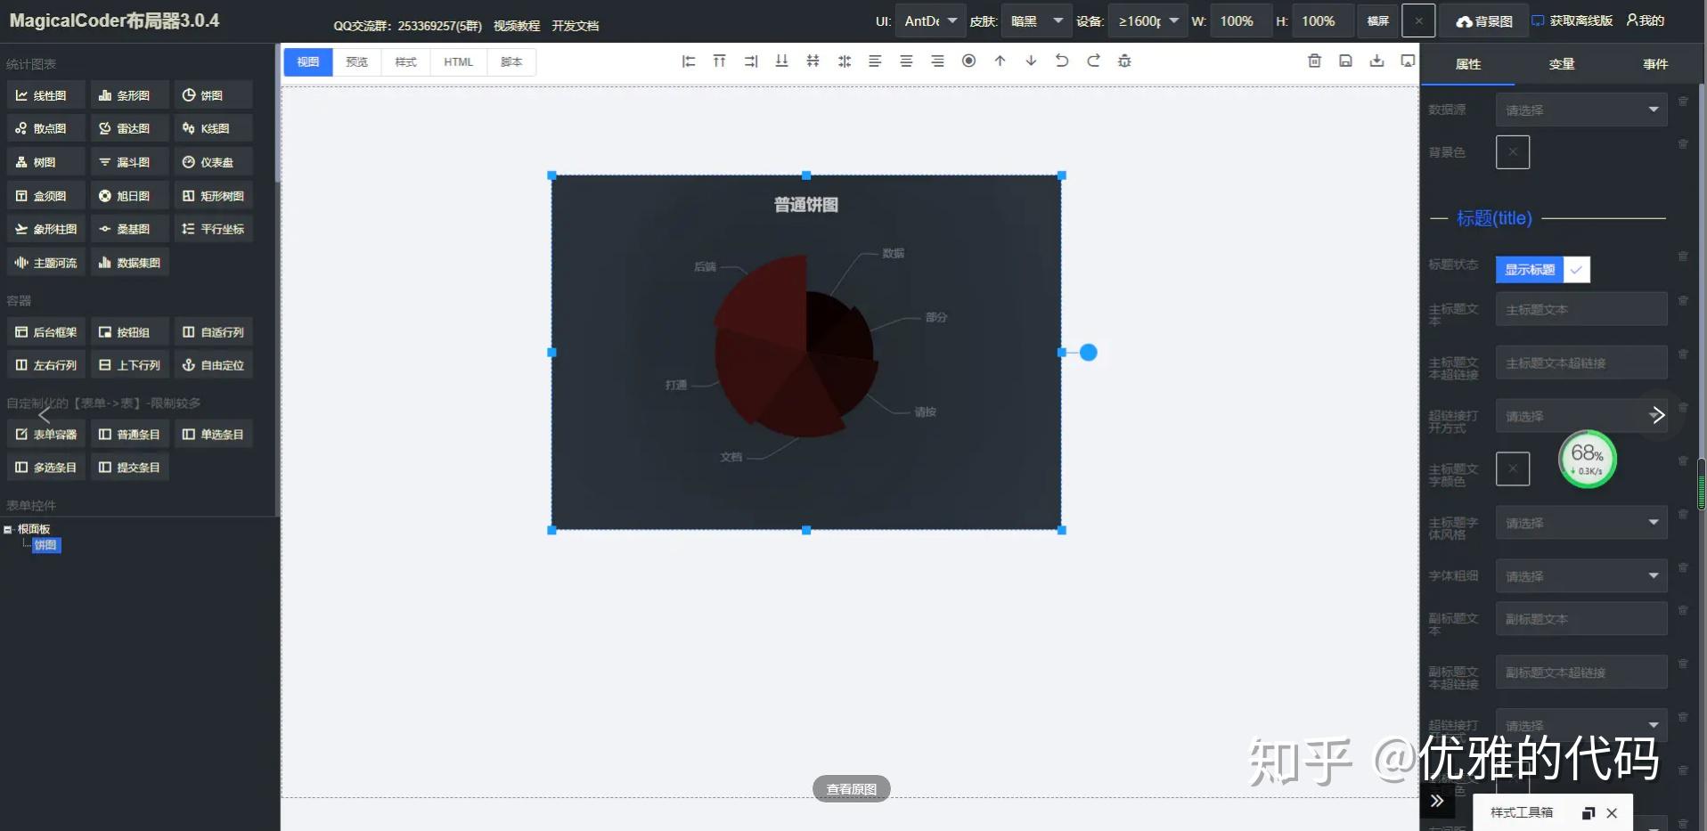This screenshot has width=1707, height=831.
Task: Select the 饼图 (pie chart) component
Action: [x=212, y=94]
